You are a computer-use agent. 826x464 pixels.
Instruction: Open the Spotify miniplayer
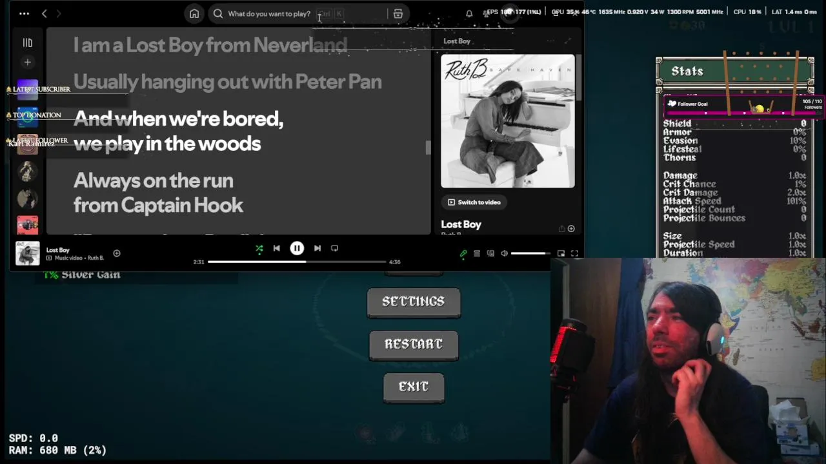[561, 253]
